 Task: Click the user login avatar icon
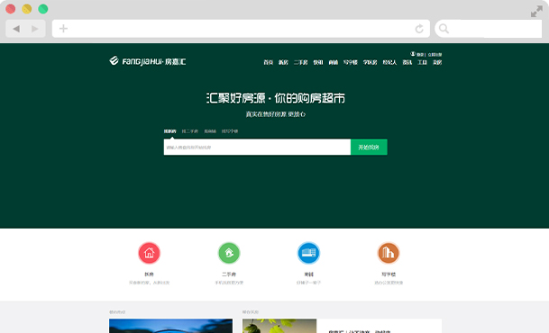[x=413, y=54]
